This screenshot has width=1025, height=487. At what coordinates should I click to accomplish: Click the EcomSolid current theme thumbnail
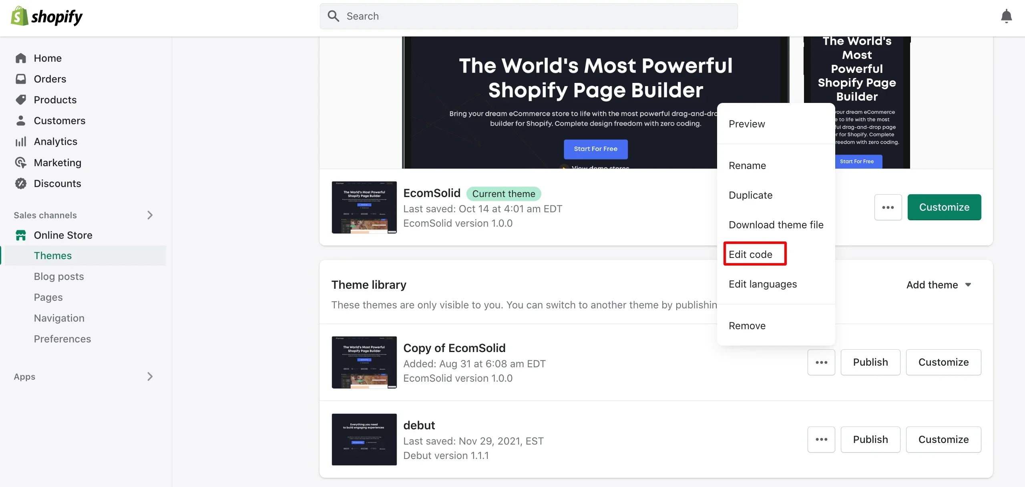(x=364, y=207)
